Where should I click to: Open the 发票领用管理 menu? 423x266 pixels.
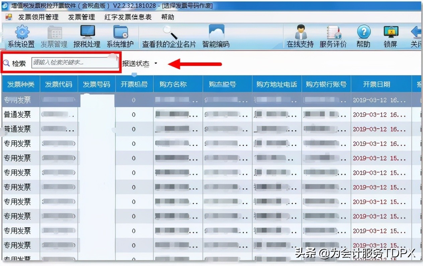tap(38, 17)
